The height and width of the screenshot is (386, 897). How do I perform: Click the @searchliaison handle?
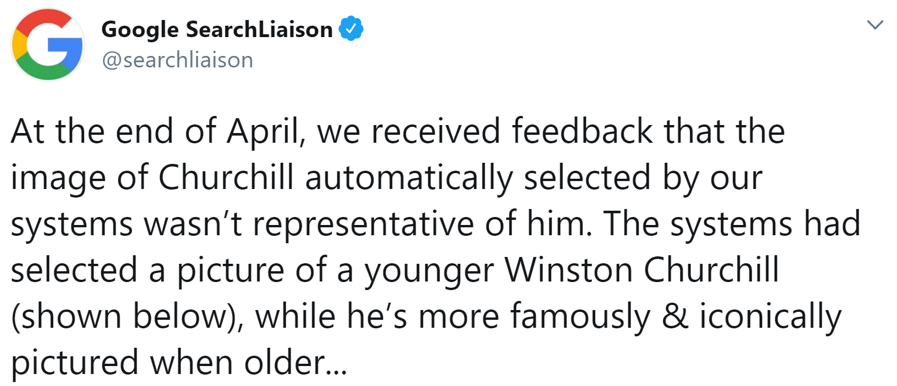pos(177,60)
